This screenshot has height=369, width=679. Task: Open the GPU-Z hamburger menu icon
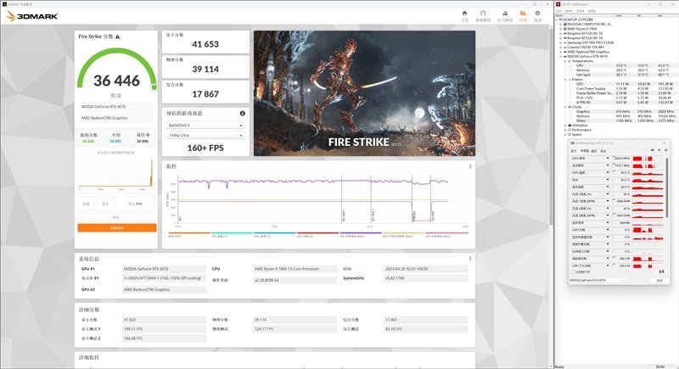(666, 150)
